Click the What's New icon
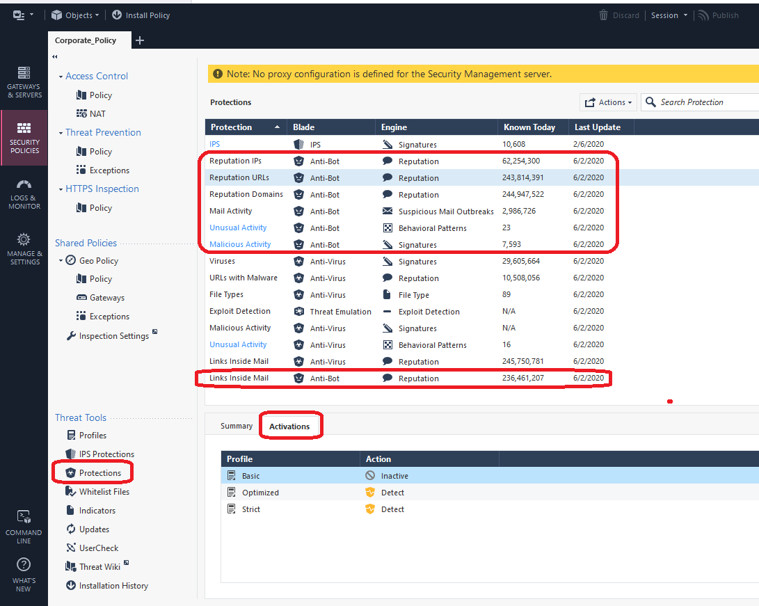Screen dimensions: 759x606 click(x=24, y=565)
